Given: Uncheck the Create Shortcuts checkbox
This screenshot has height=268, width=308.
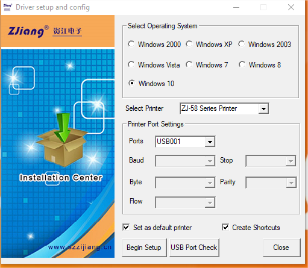Looking at the screenshot, I should tap(225, 227).
